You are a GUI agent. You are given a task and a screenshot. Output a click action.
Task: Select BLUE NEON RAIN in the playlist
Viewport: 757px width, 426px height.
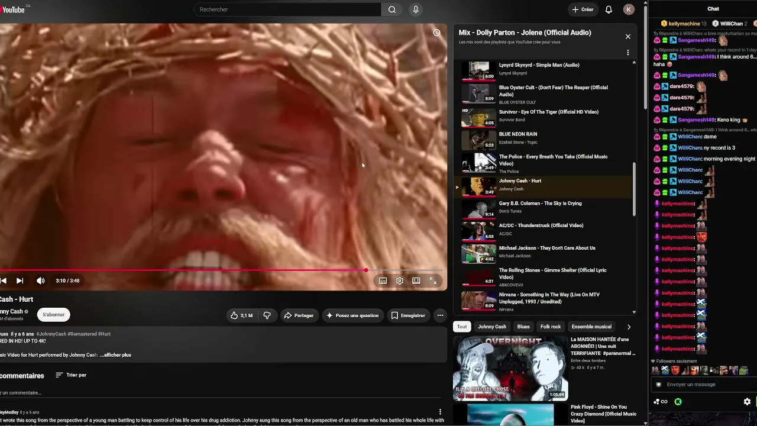coord(544,139)
